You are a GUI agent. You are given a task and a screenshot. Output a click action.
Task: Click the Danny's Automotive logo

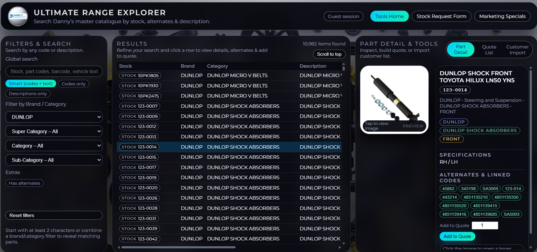pyautogui.click(x=18, y=16)
